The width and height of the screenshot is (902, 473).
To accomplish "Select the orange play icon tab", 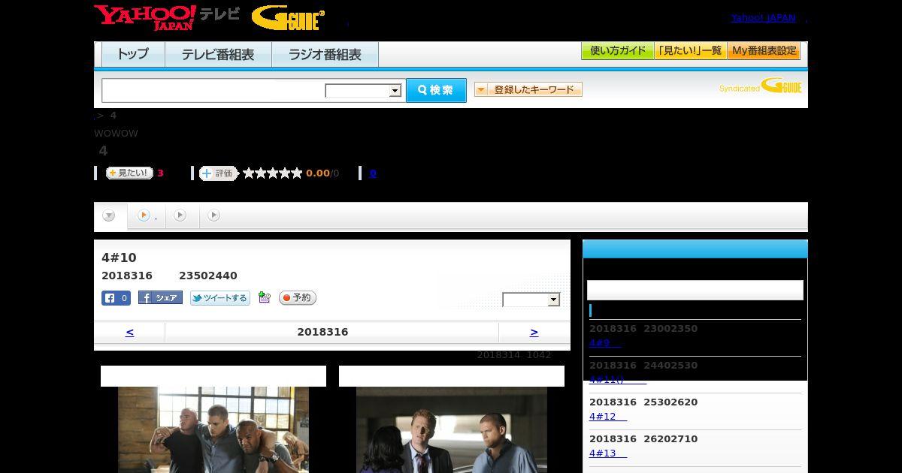I will pos(144,215).
